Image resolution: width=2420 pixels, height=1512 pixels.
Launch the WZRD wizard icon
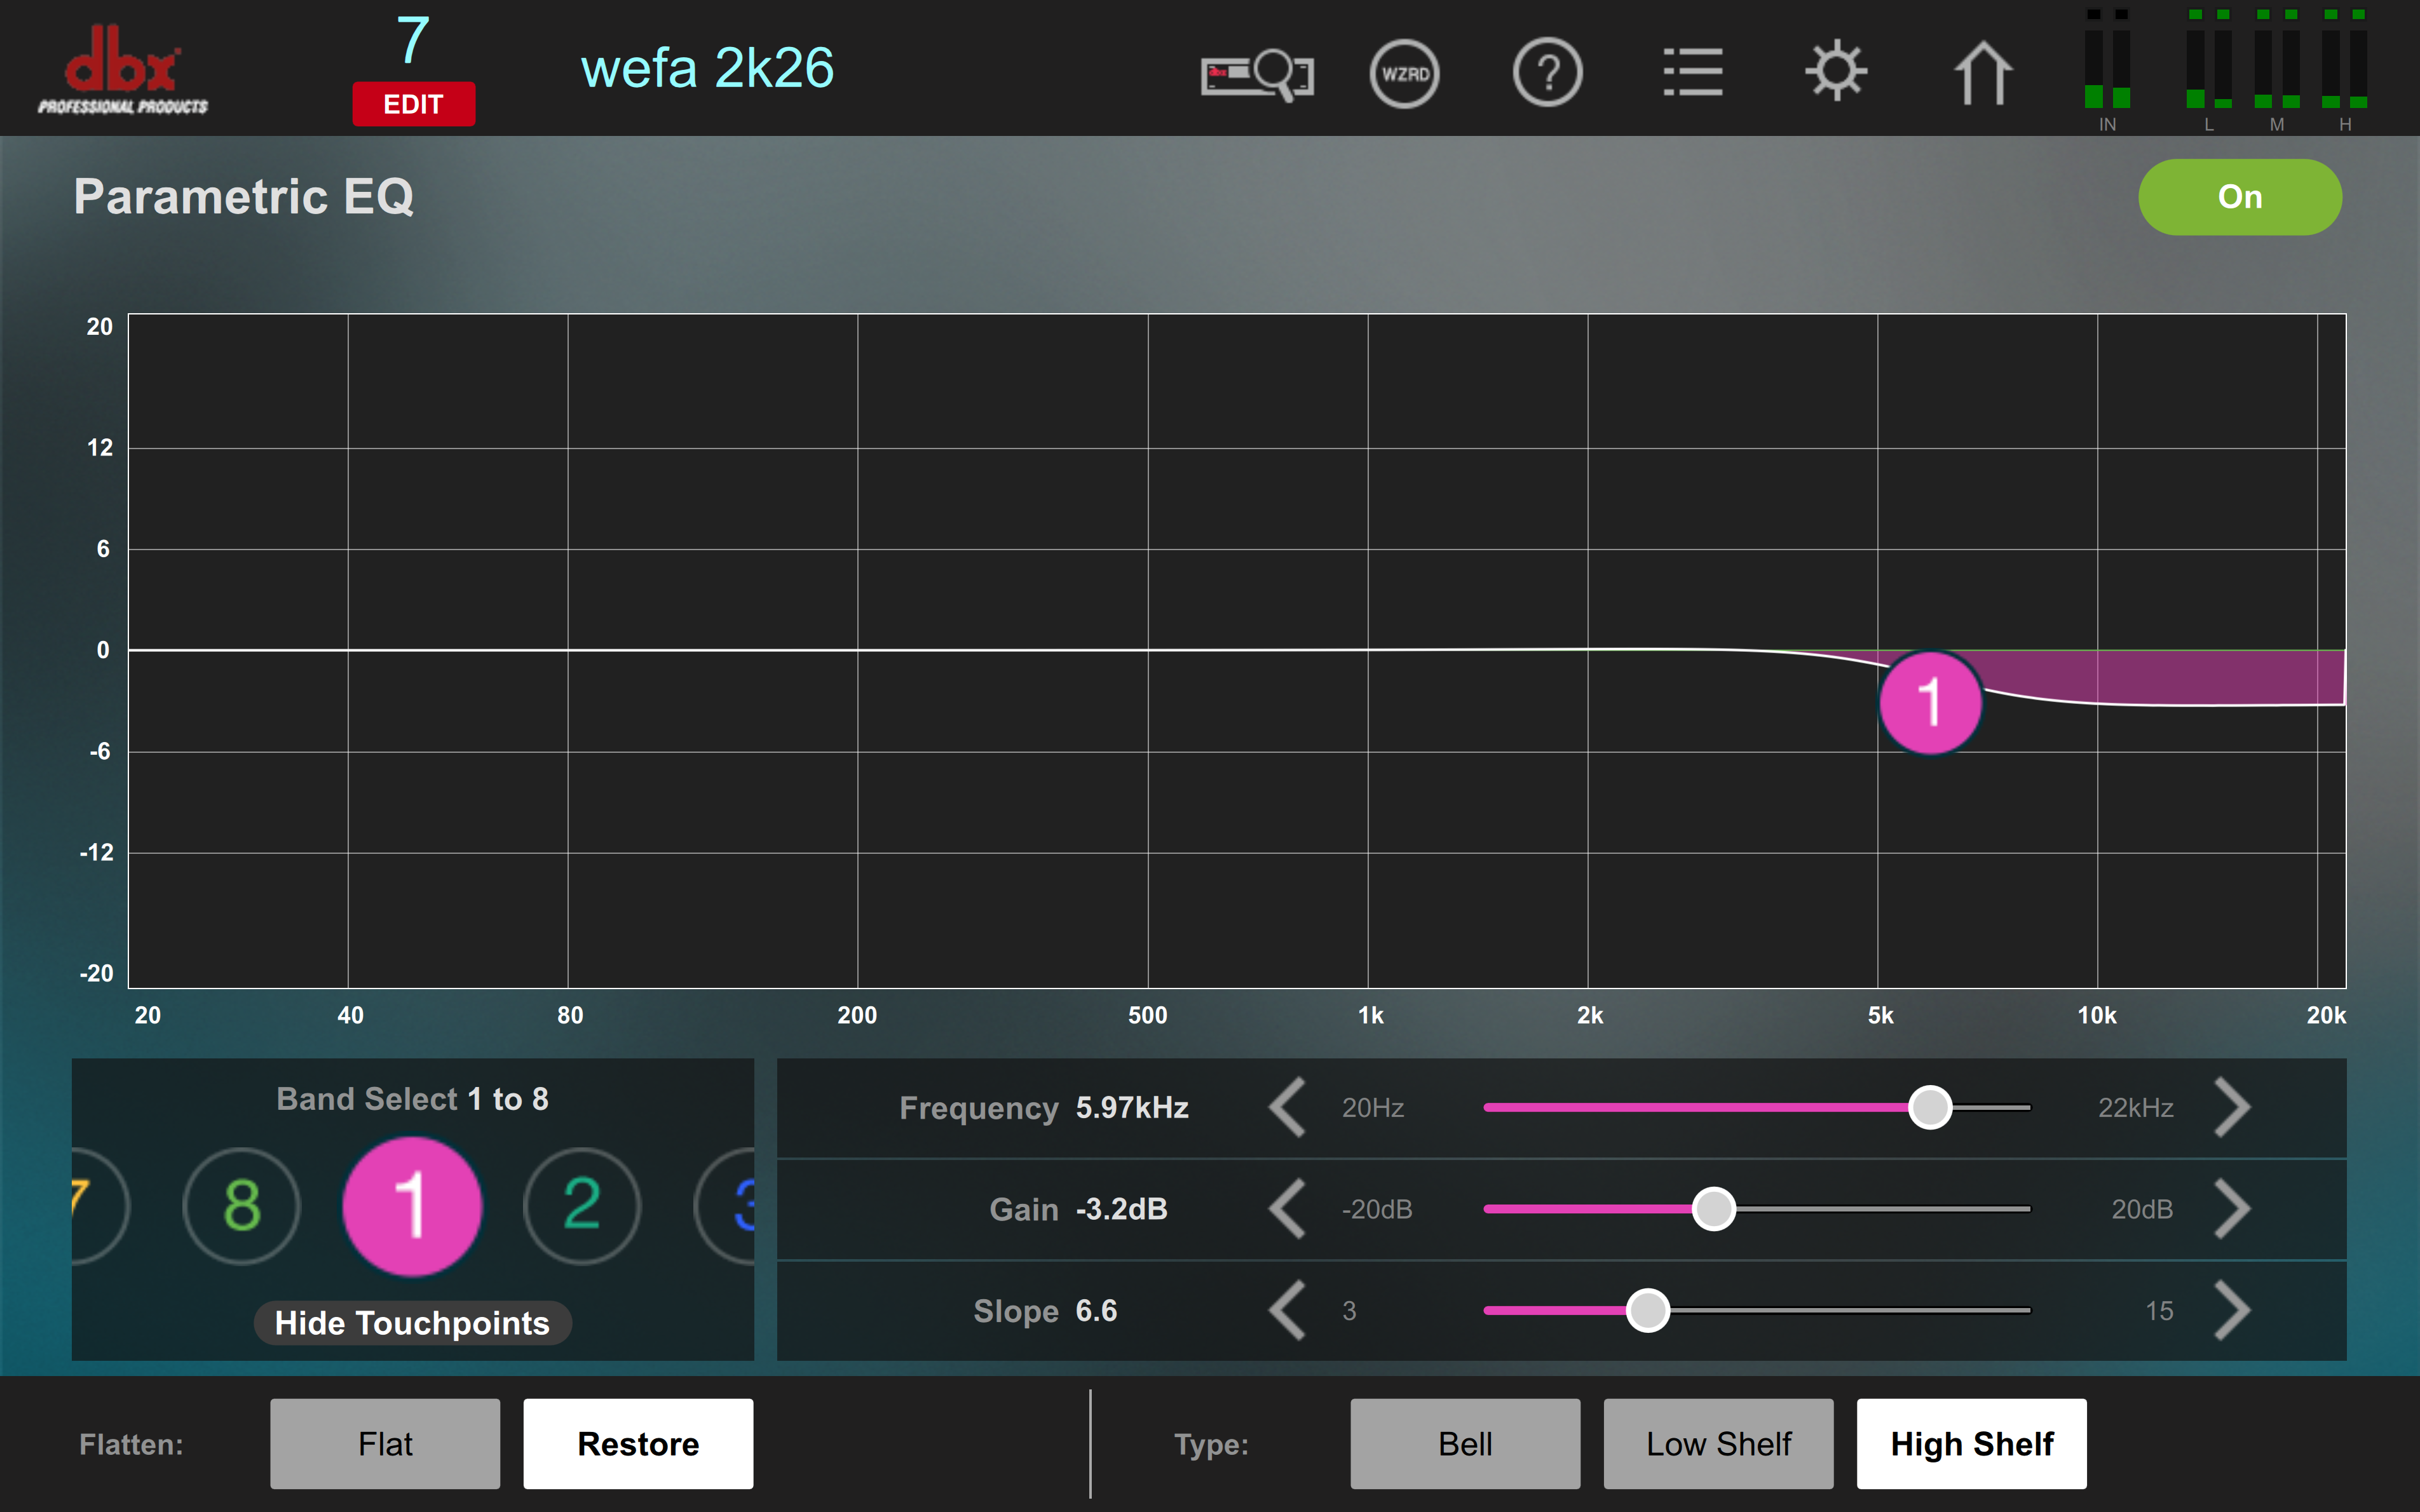tap(1404, 73)
